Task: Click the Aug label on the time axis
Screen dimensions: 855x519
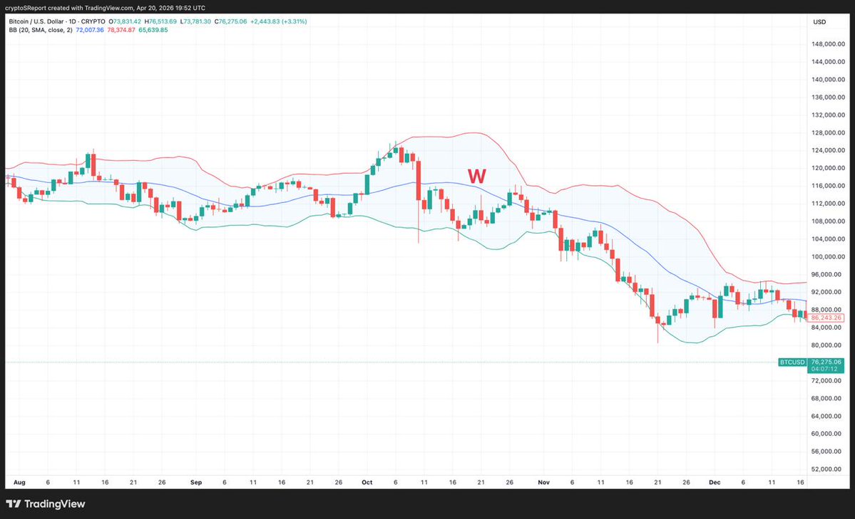Action: [19, 483]
